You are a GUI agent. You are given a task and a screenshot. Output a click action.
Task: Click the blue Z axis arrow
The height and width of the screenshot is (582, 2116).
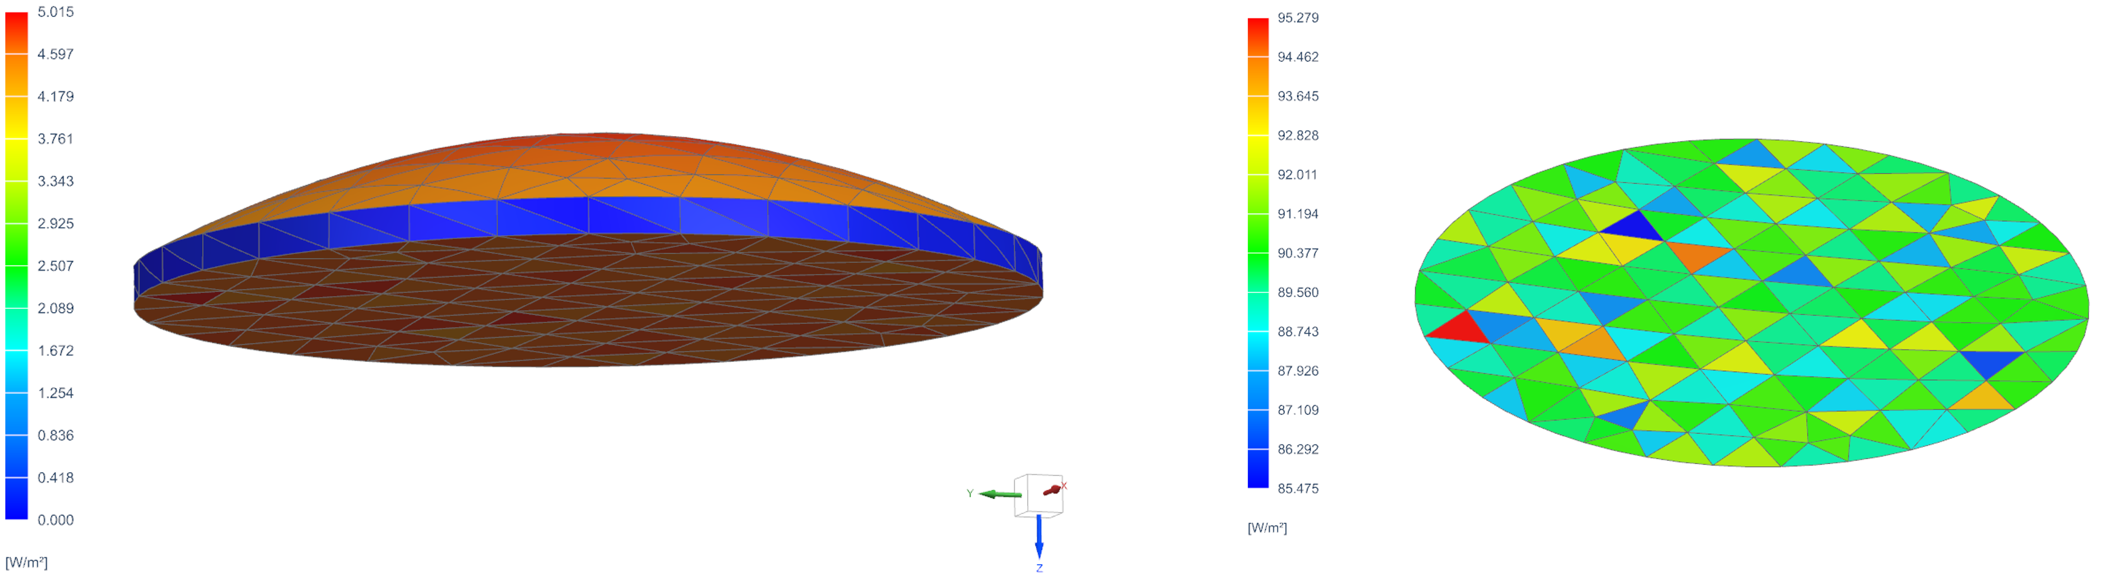1039,537
